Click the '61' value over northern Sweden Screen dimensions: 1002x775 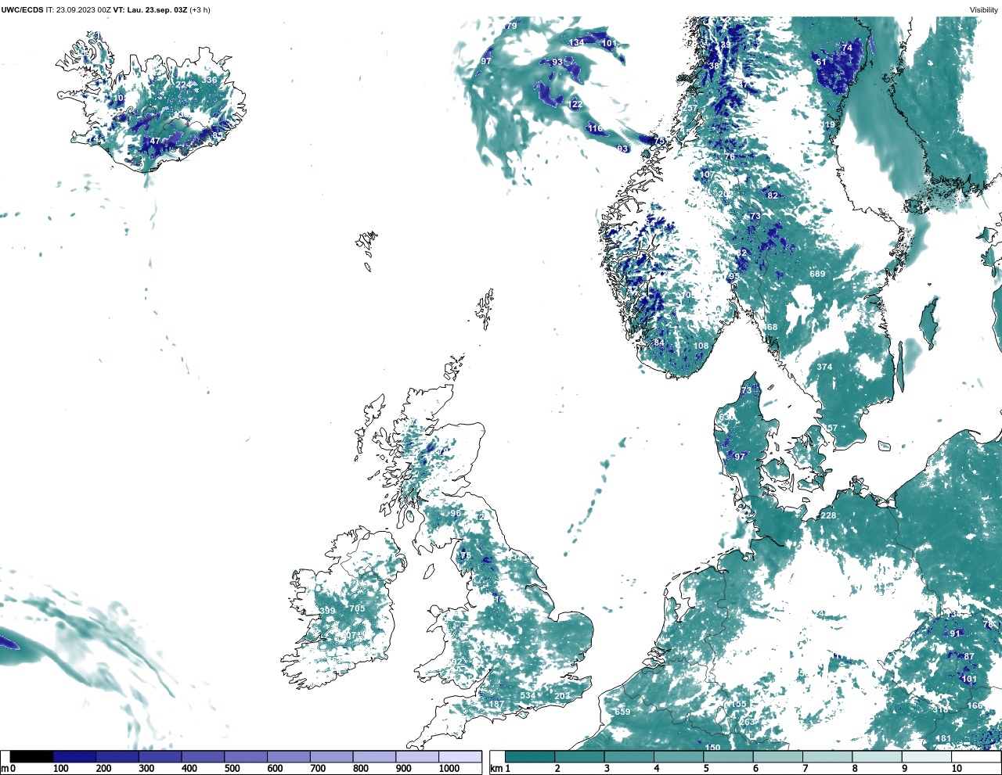click(x=820, y=63)
